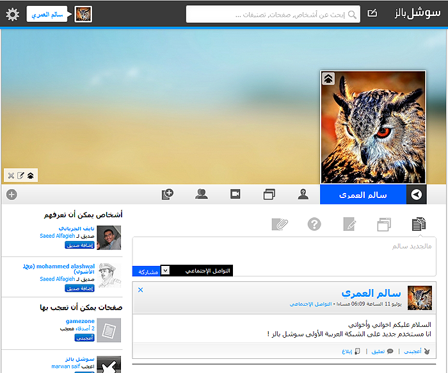Focus the search people and pages field
The width and height of the screenshot is (448, 373).
tap(273, 14)
